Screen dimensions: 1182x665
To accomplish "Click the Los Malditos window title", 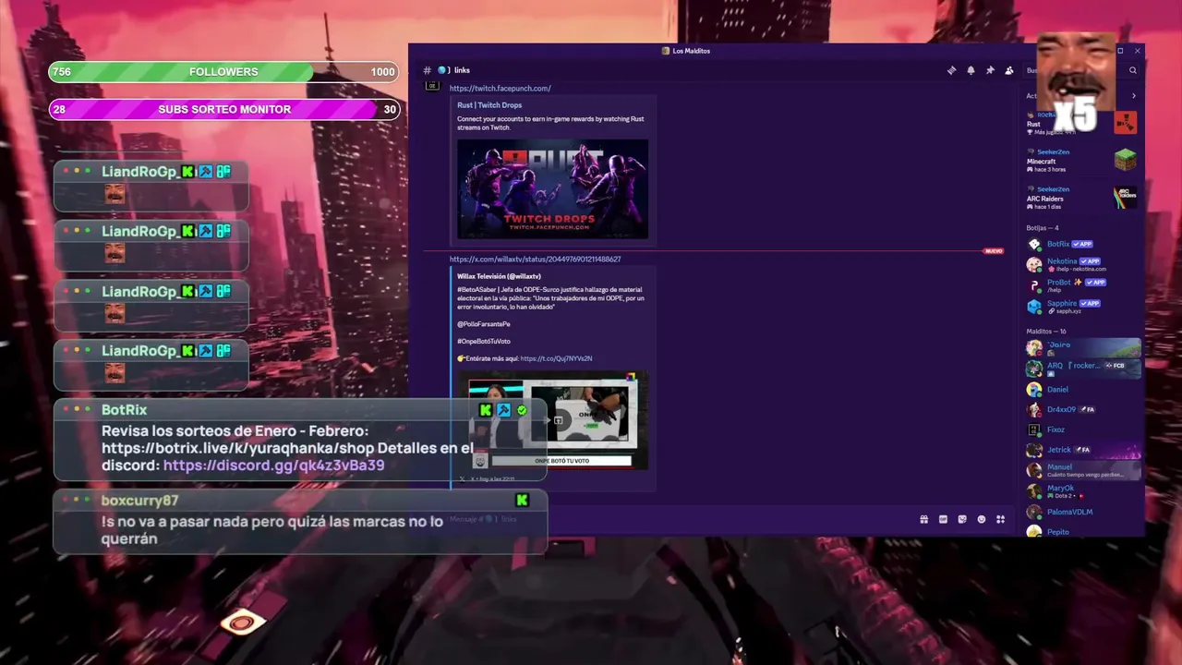I will tap(691, 51).
